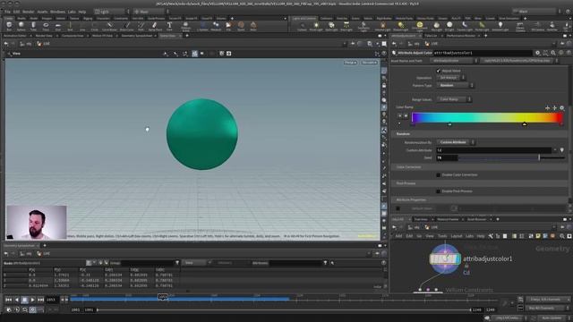This screenshot has height=322, width=573.
Task: Click the current frame marker on timeline
Action: (163, 297)
